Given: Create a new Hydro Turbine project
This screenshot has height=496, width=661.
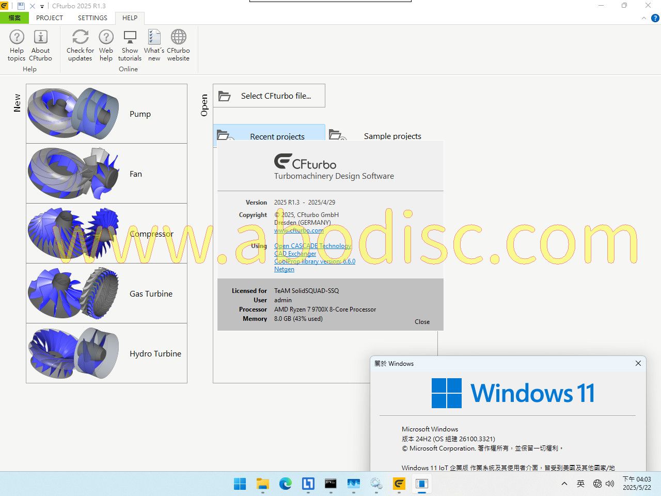Looking at the screenshot, I should click(x=106, y=353).
